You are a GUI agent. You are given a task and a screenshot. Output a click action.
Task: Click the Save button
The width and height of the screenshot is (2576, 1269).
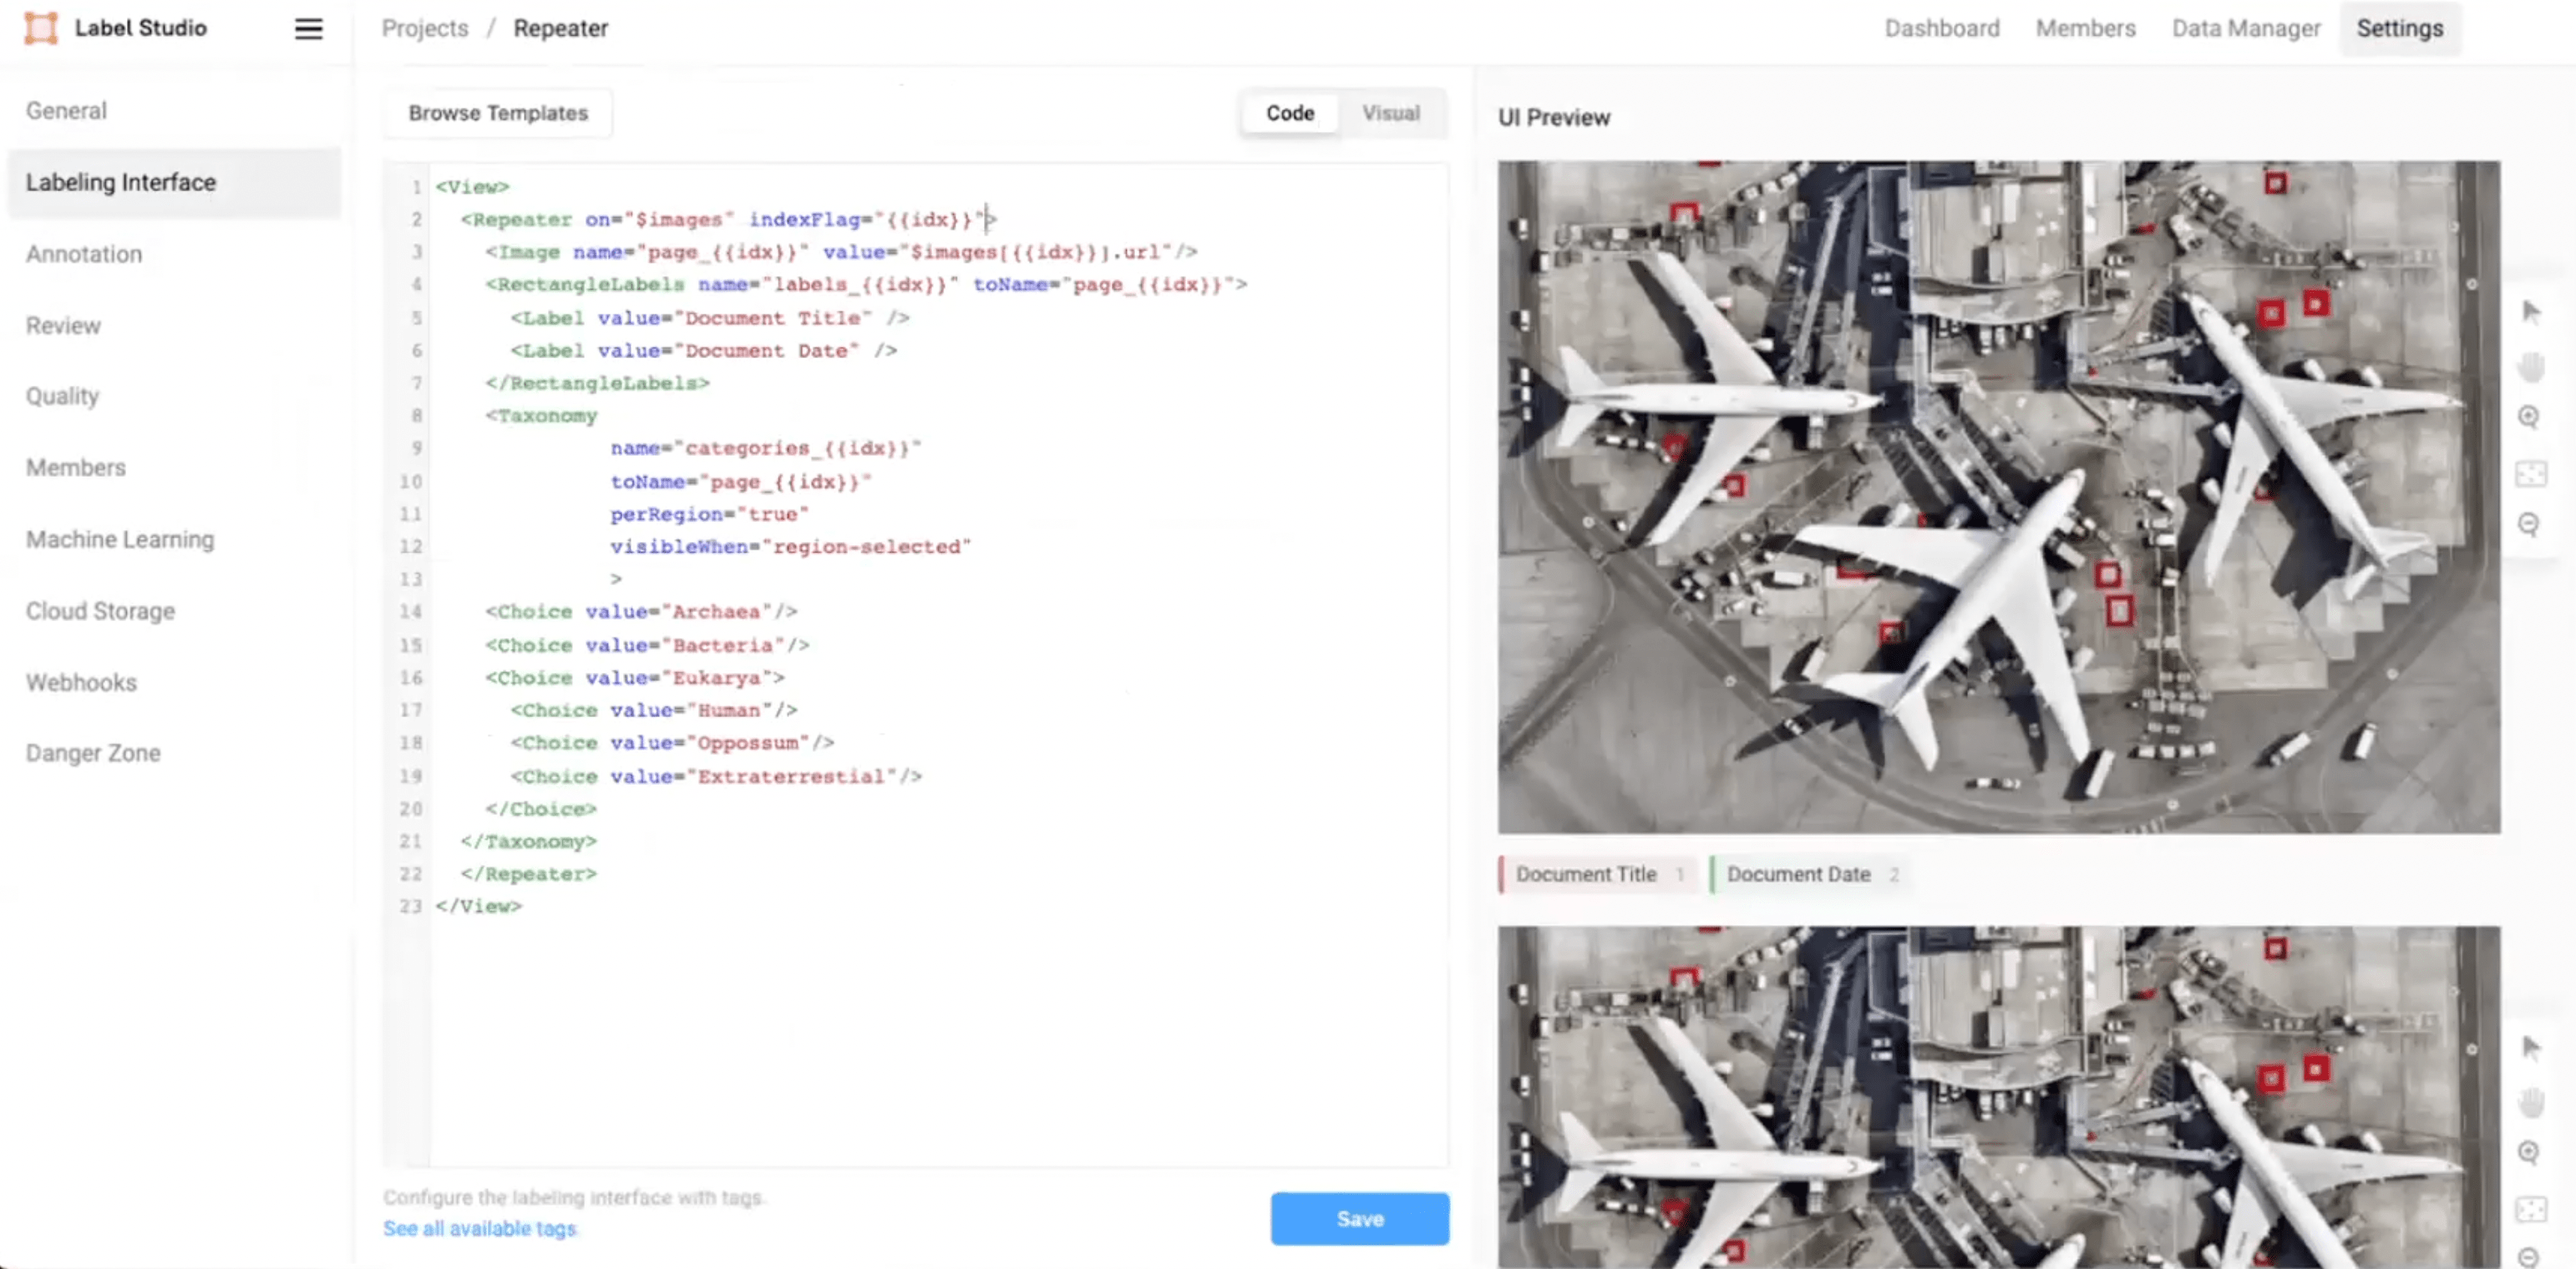pyautogui.click(x=1359, y=1218)
